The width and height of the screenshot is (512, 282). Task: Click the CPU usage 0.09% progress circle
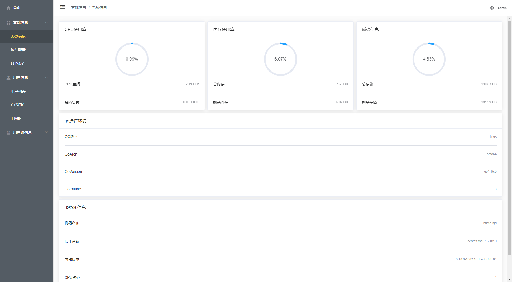coord(132,59)
